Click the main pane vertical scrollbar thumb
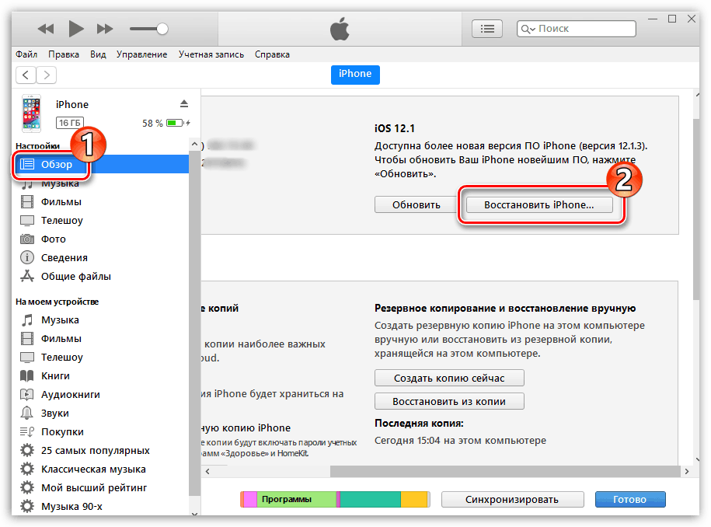The image size is (711, 527). click(696, 208)
